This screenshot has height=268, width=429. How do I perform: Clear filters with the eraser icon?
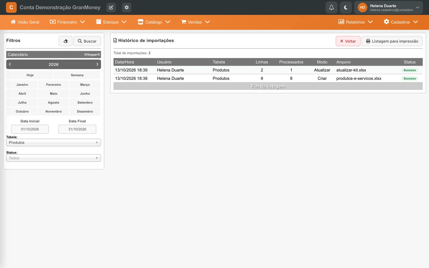(x=65, y=41)
